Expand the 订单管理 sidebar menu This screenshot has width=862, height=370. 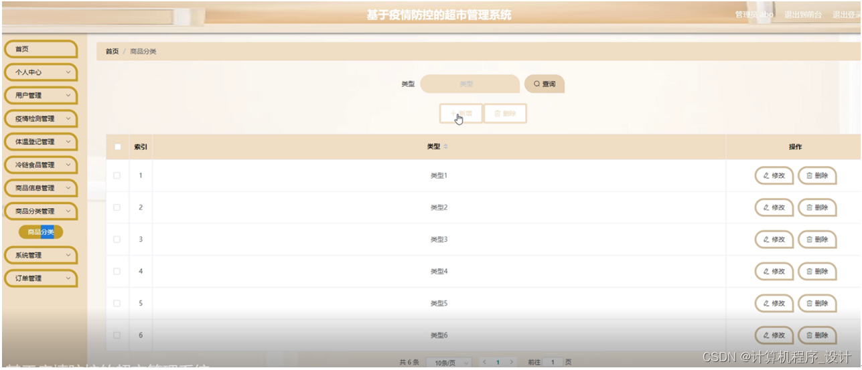(41, 278)
